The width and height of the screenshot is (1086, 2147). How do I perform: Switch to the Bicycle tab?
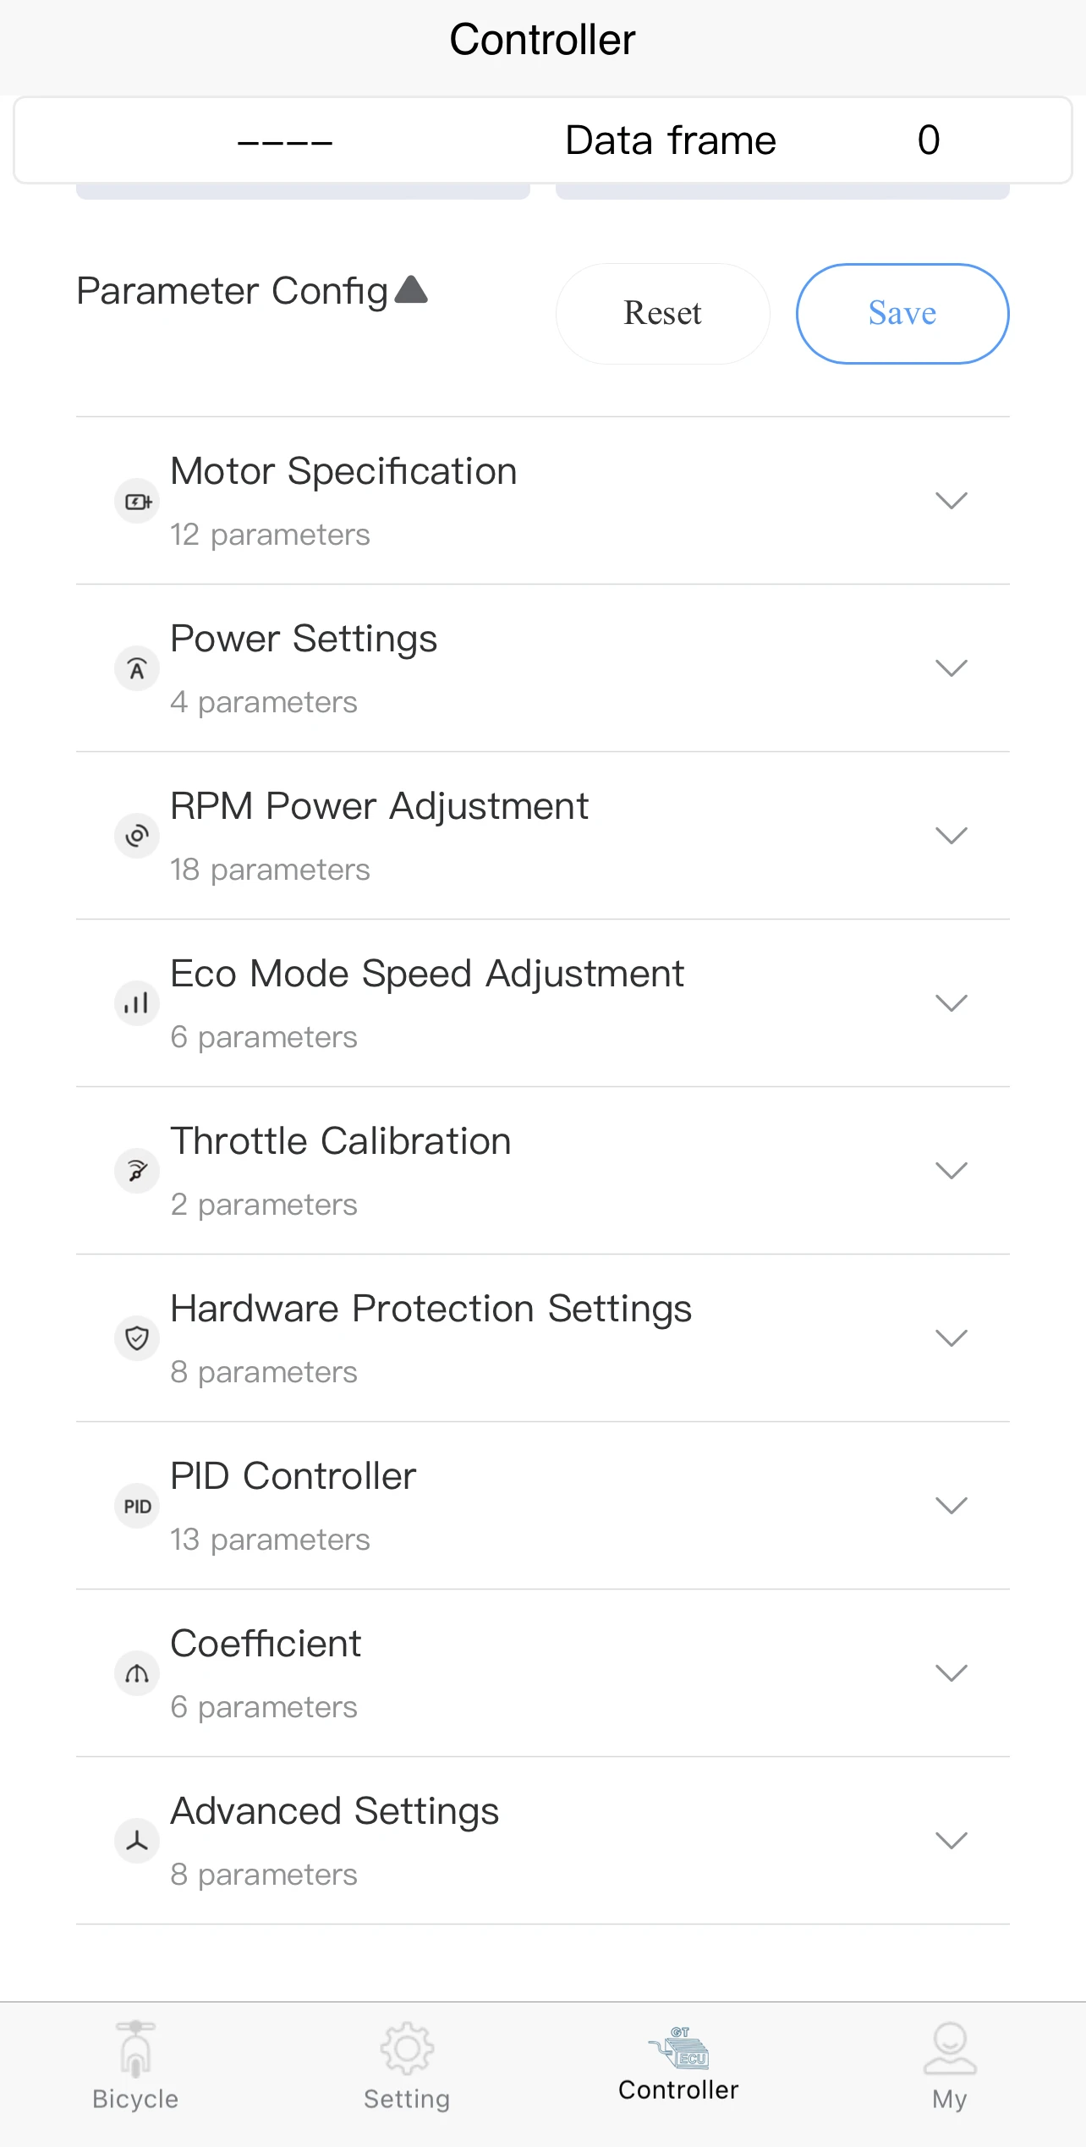[x=135, y=2066]
